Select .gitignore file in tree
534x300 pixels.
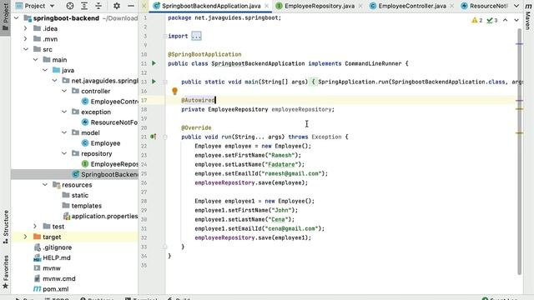tap(53, 247)
